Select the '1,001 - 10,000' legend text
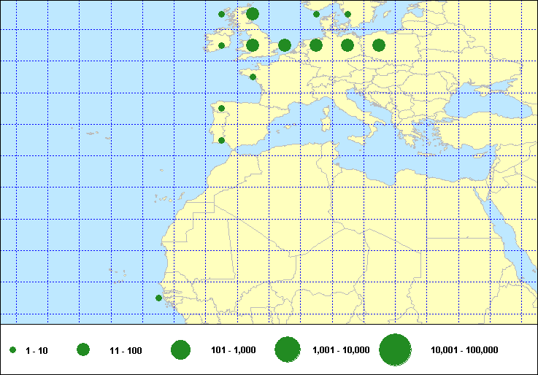This screenshot has height=375, width=538. [341, 351]
